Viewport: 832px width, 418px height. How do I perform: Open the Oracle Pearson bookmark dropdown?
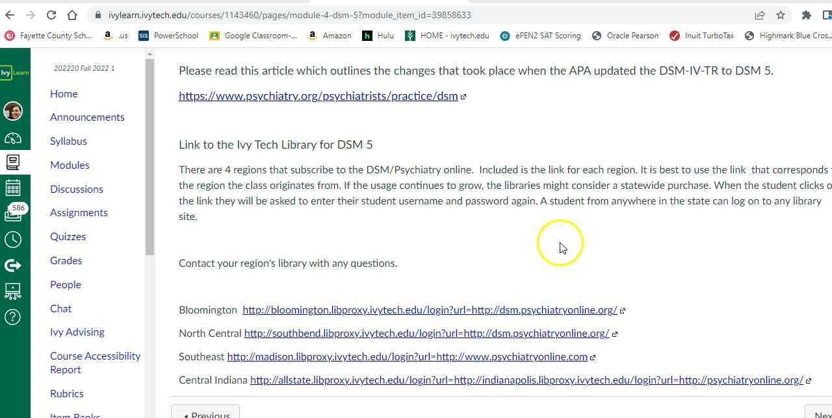click(x=625, y=36)
